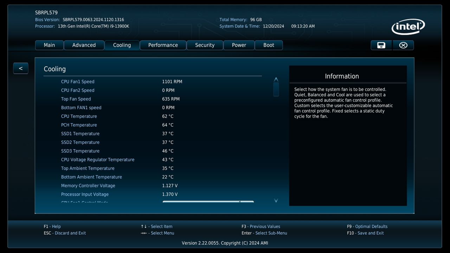This screenshot has height=253, width=450.
Task: Select the SSD1 Temperature label
Action: (x=80, y=134)
